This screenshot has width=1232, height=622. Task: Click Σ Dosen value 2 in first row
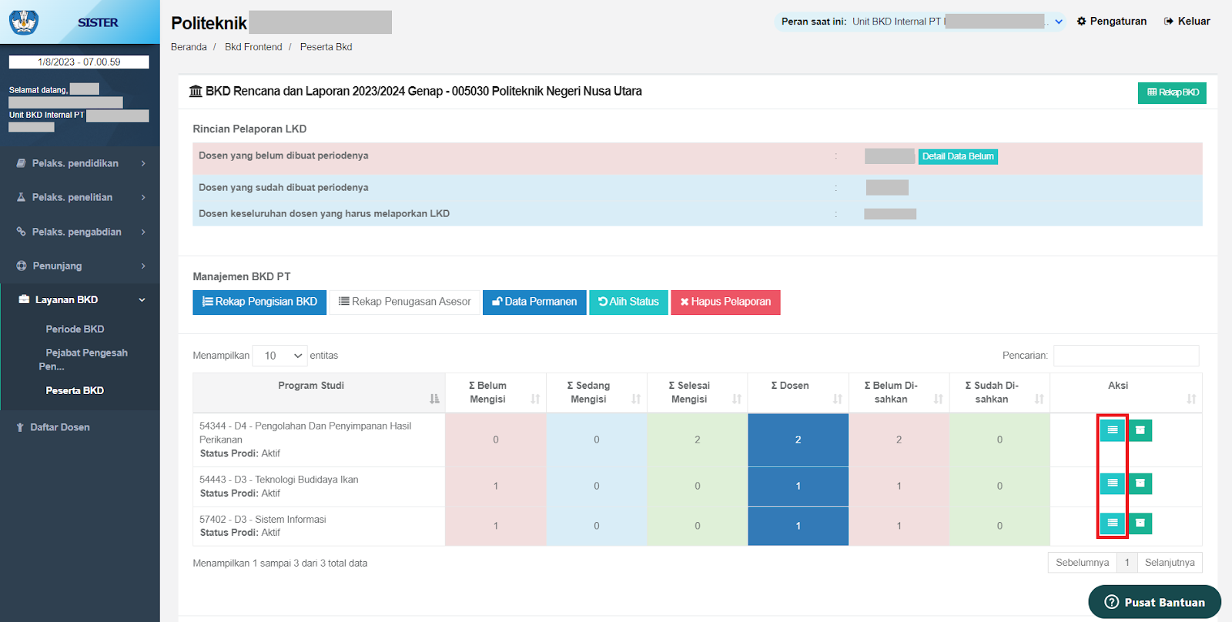coord(798,440)
